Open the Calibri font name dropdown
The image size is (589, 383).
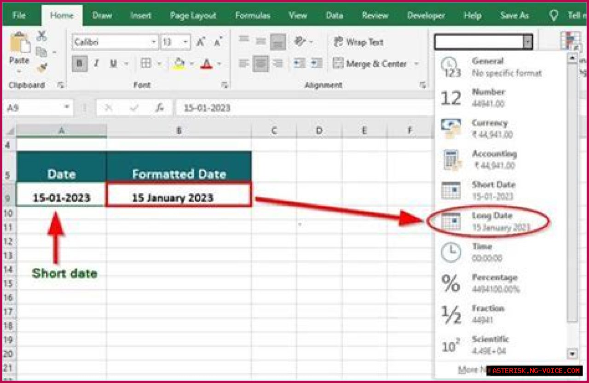(154, 41)
